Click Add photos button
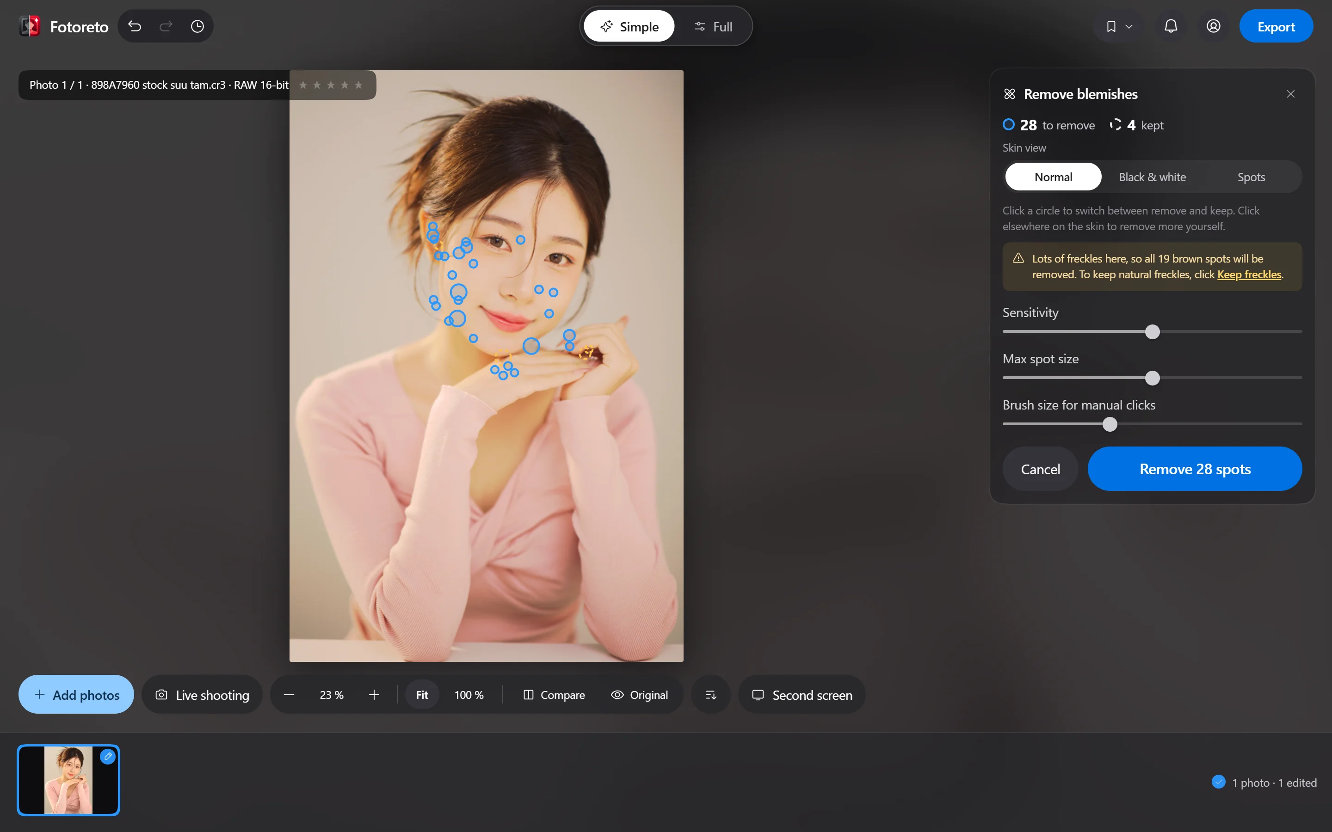Viewport: 1332px width, 832px height. click(76, 695)
